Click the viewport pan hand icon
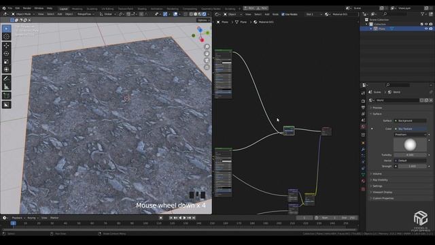The image size is (435, 245). click(x=207, y=54)
